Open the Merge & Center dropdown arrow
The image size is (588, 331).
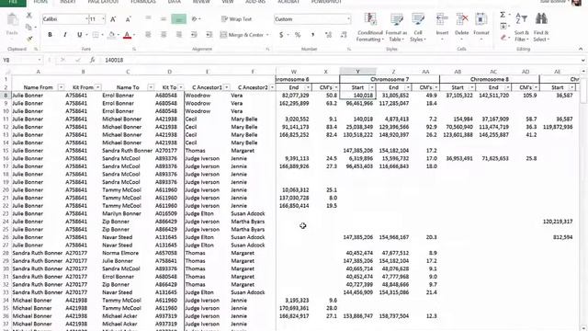(x=267, y=35)
